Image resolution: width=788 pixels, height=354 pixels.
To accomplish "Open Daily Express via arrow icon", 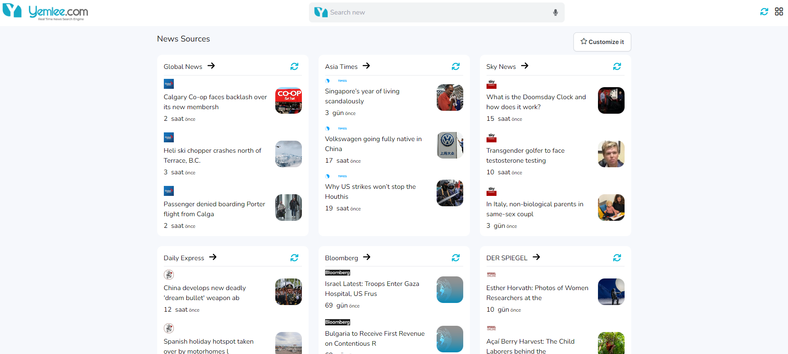I will [213, 257].
